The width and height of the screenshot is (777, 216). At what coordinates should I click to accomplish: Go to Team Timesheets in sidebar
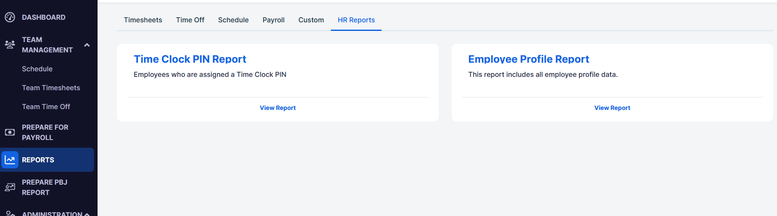click(x=51, y=88)
